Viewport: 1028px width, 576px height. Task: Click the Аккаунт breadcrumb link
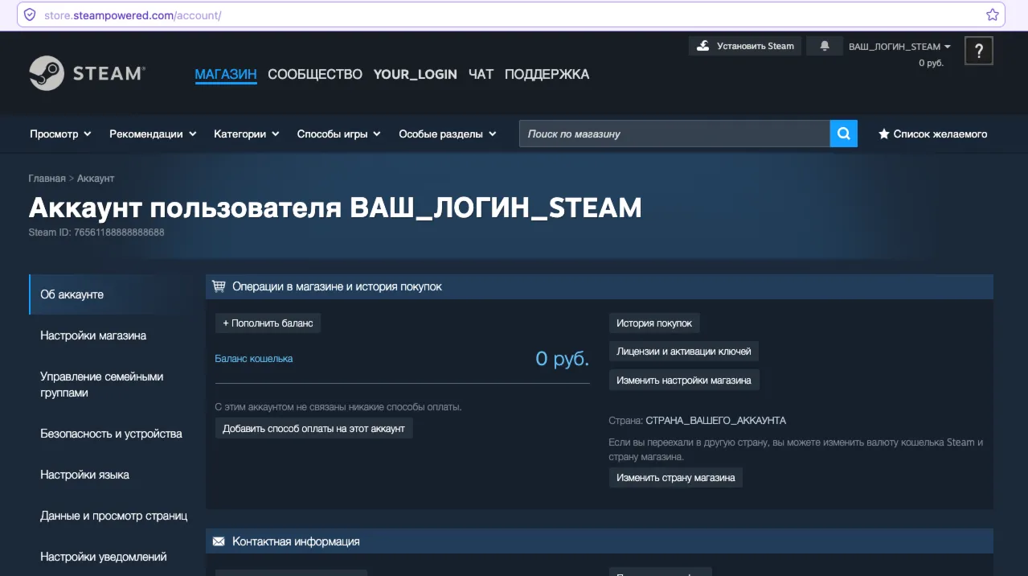(96, 179)
